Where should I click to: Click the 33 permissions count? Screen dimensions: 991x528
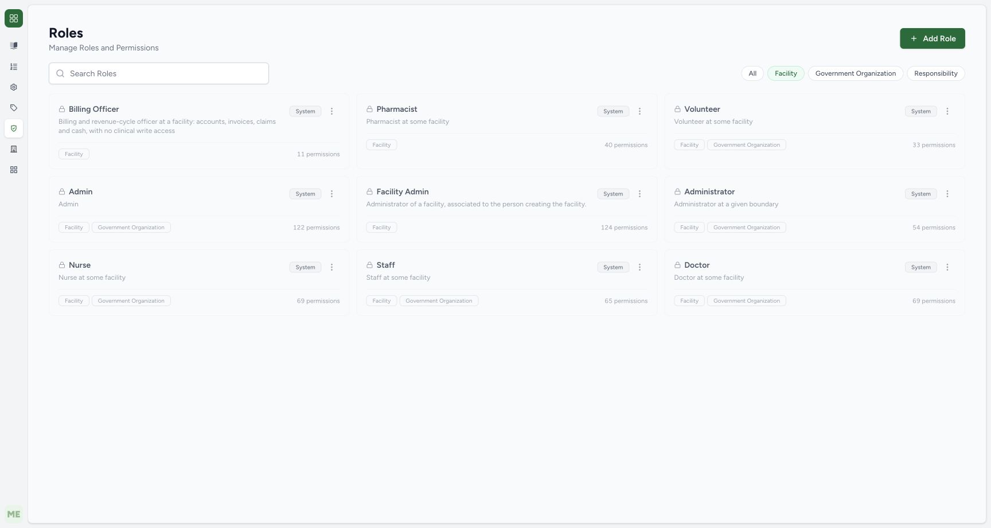[x=934, y=145]
